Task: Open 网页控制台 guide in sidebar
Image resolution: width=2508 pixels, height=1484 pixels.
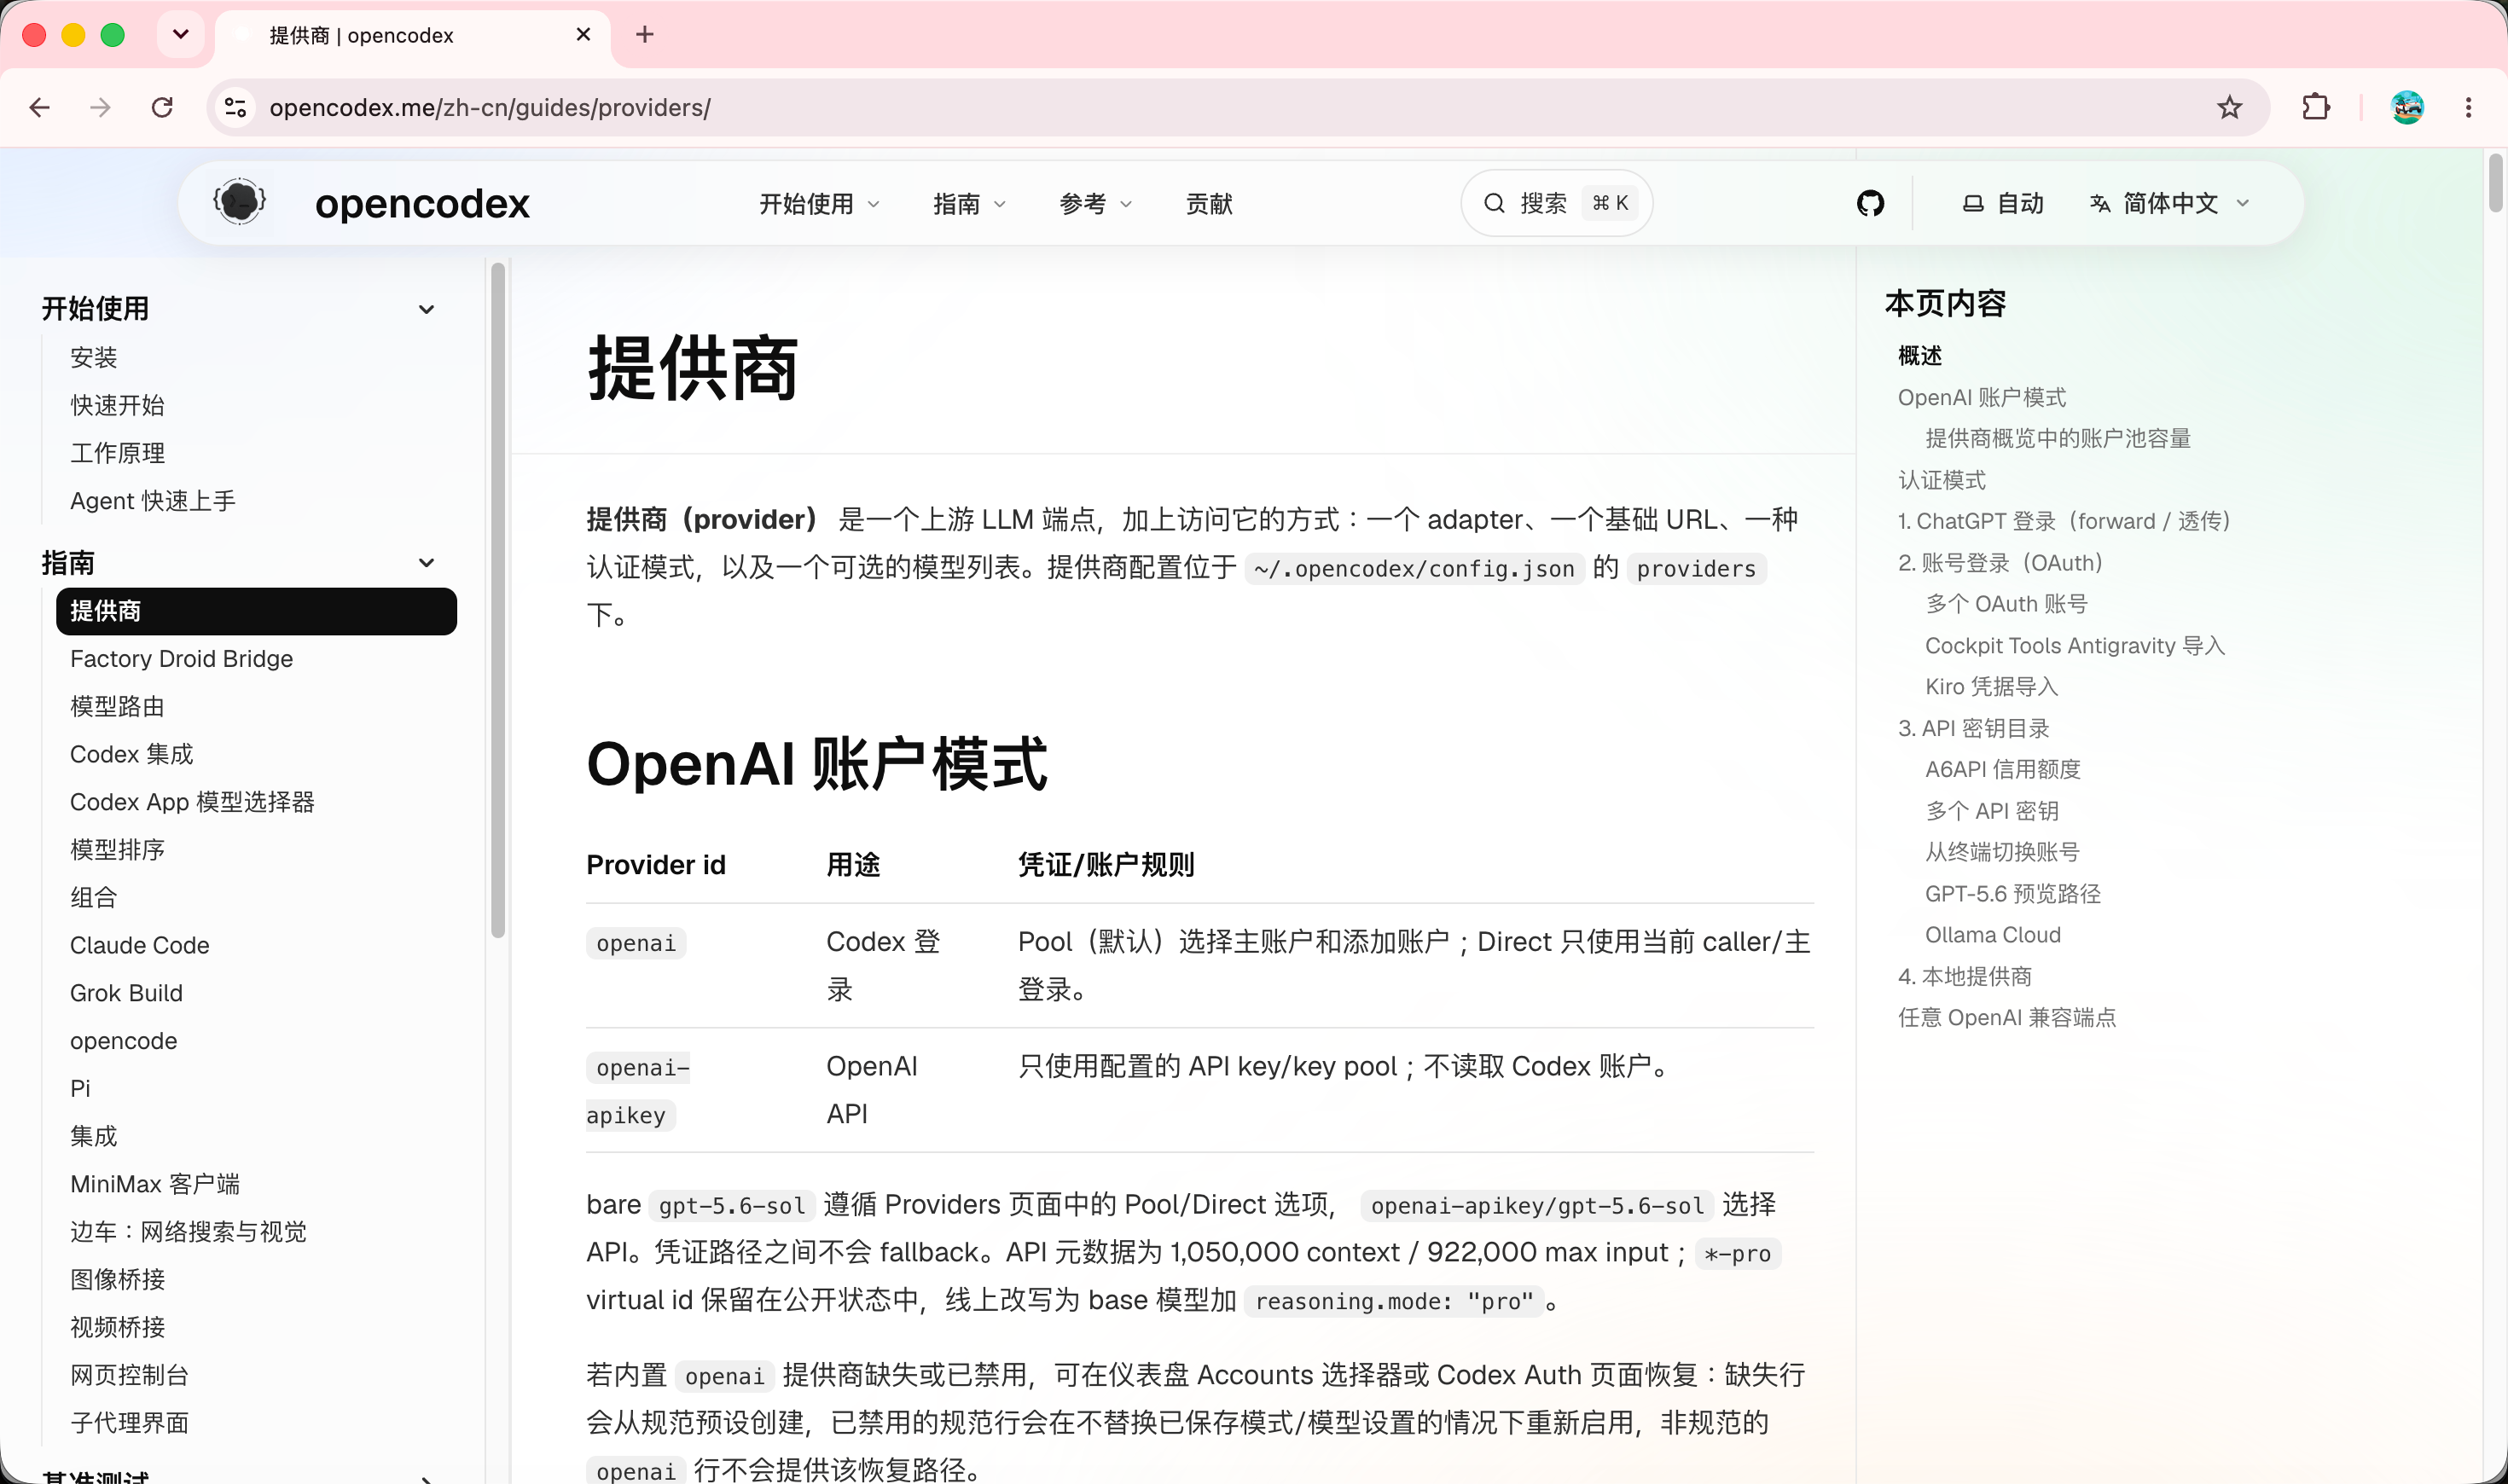Action: 129,1375
